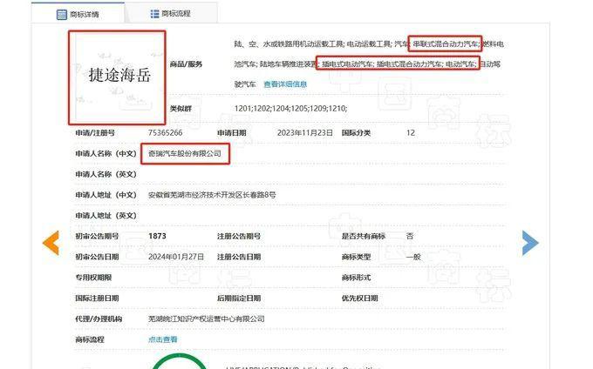Open the 点击查看 trademark flow link
Viewport: 593px width, 369px height.
point(162,339)
